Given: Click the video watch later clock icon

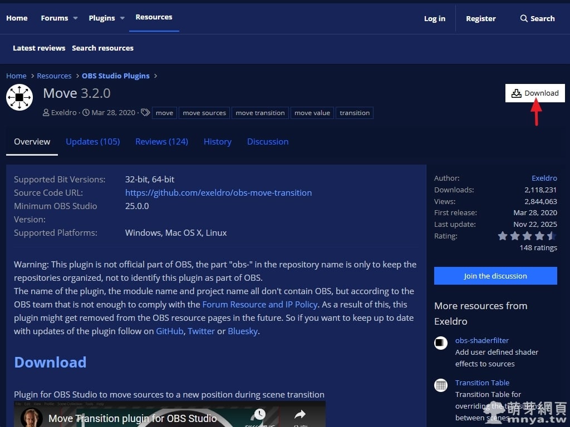Looking at the screenshot, I should click(x=259, y=415).
